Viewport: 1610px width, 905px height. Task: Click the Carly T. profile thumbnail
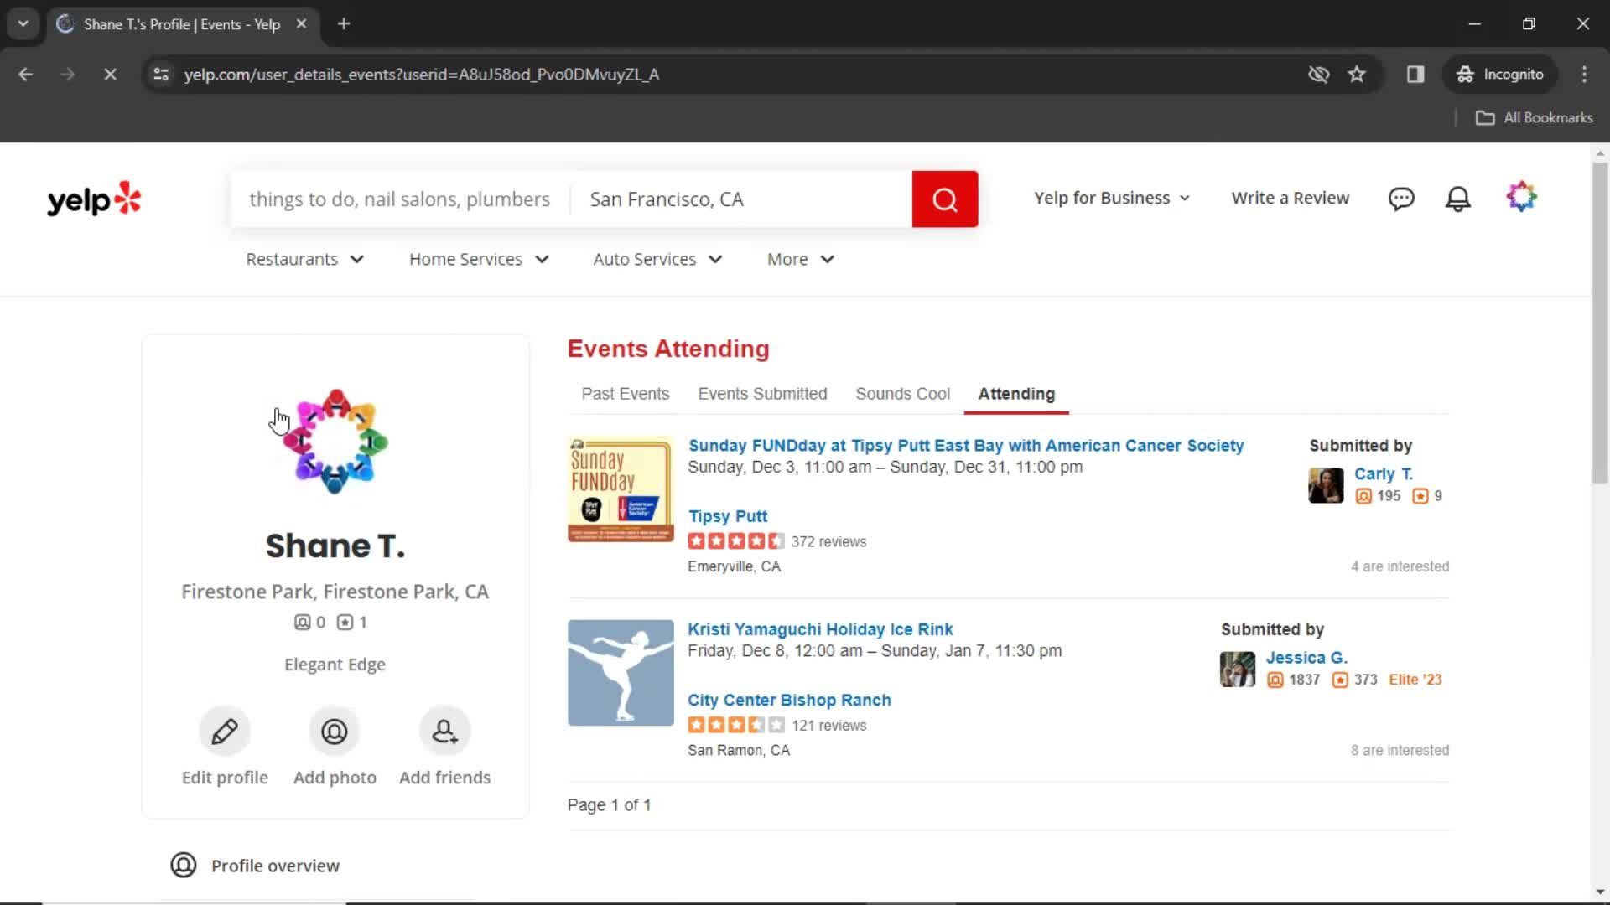pyautogui.click(x=1325, y=485)
